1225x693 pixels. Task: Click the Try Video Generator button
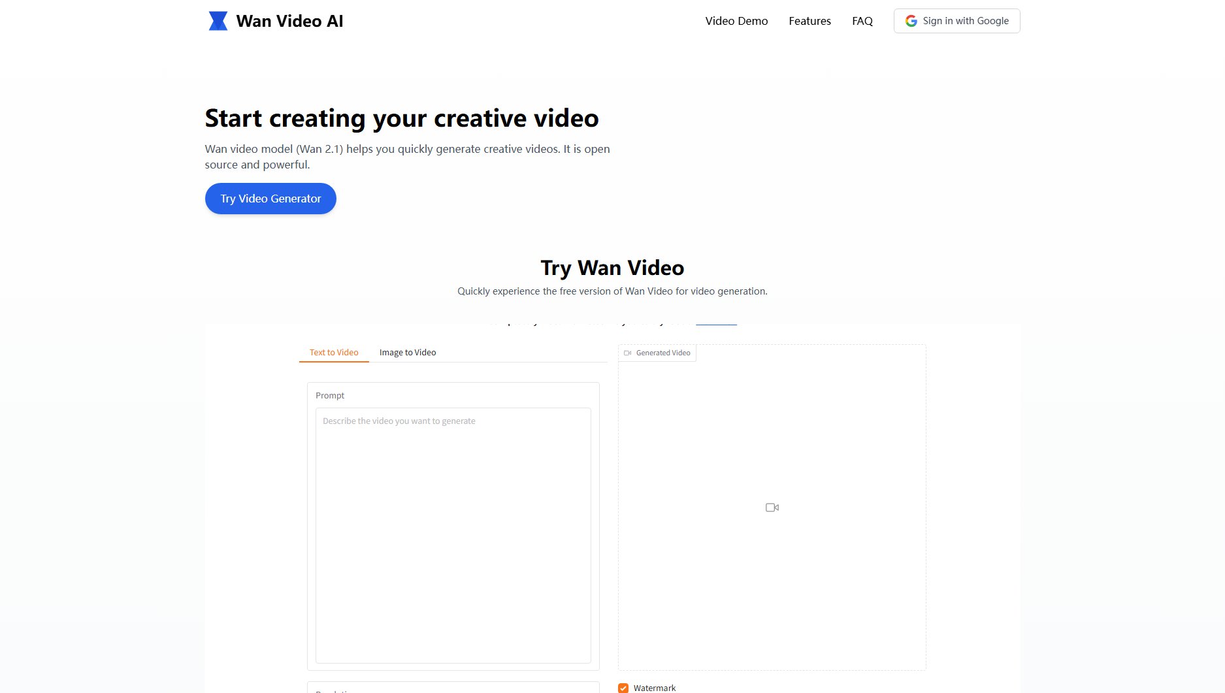click(270, 199)
